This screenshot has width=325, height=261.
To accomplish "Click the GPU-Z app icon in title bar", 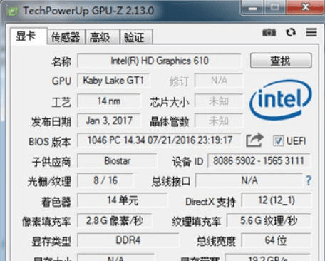I will [12, 11].
